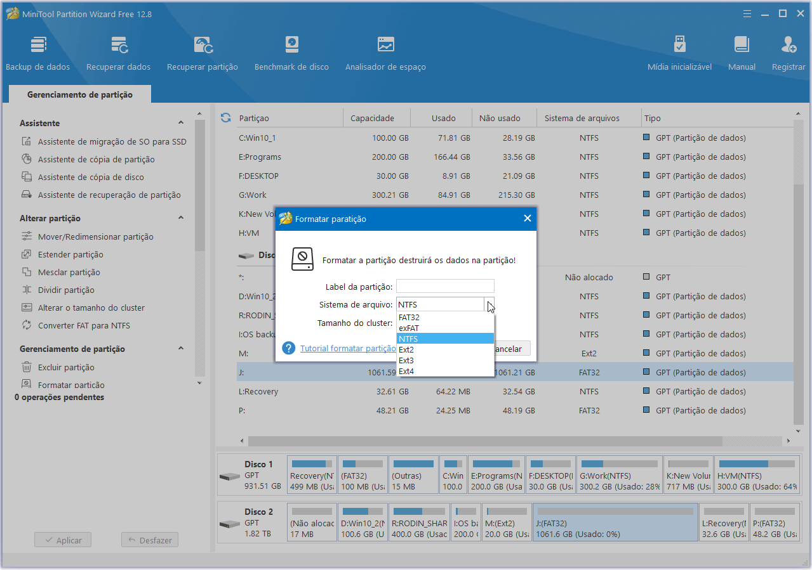The width and height of the screenshot is (812, 570).
Task: Close the Formatar partição dialog
Action: point(527,219)
